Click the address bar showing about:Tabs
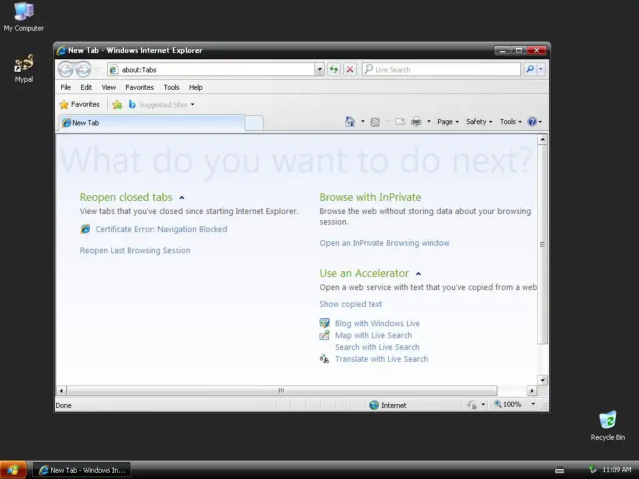The image size is (639, 479). click(211, 70)
